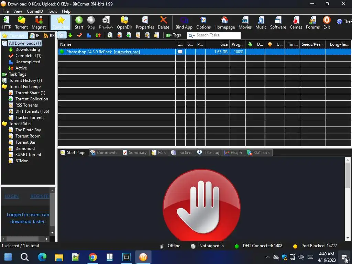Open the download directory with OpenDir
The height and width of the screenshot is (264, 352).
coord(124,23)
